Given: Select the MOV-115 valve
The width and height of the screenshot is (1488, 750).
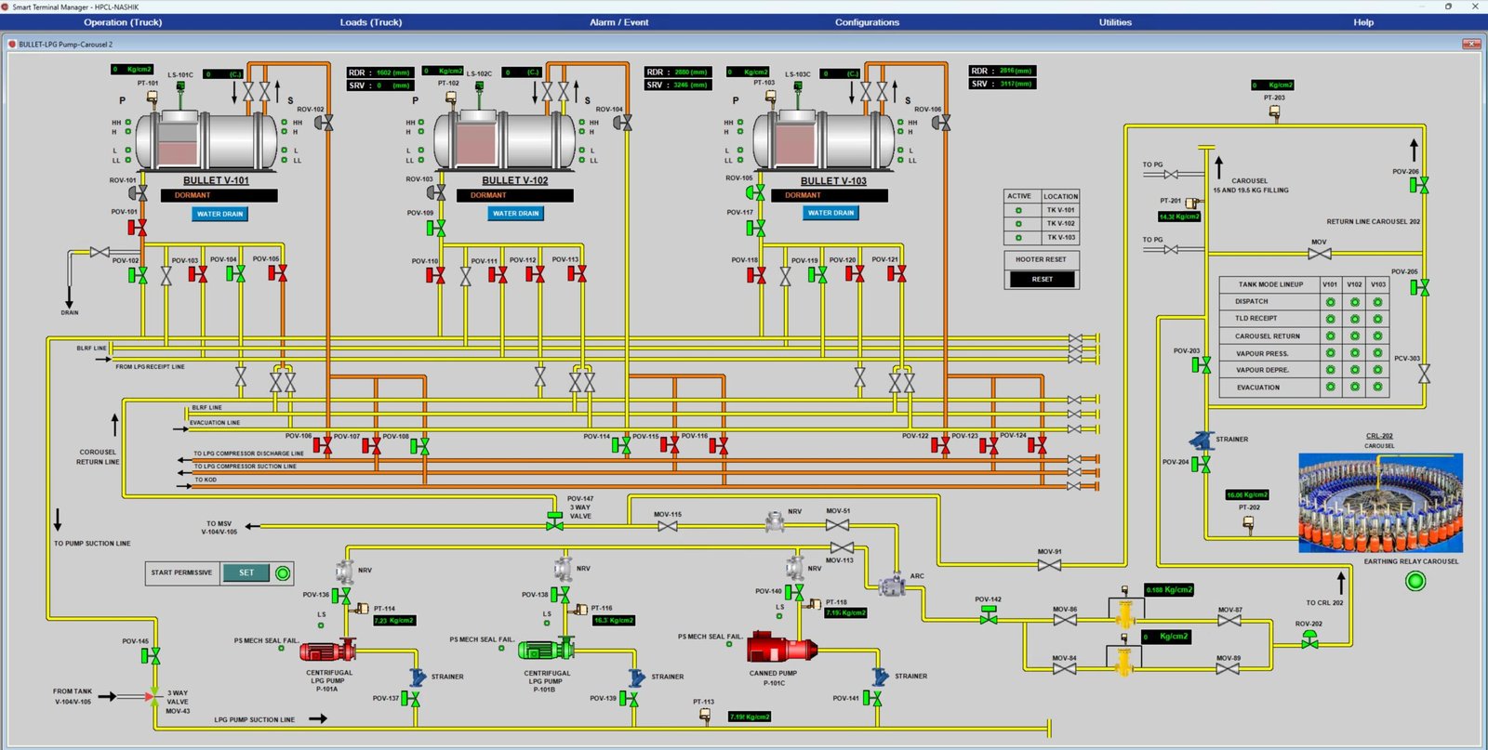Looking at the screenshot, I should (667, 526).
